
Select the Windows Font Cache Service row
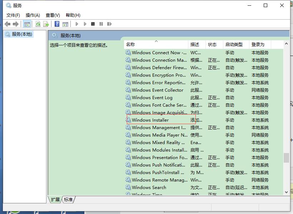point(204,105)
